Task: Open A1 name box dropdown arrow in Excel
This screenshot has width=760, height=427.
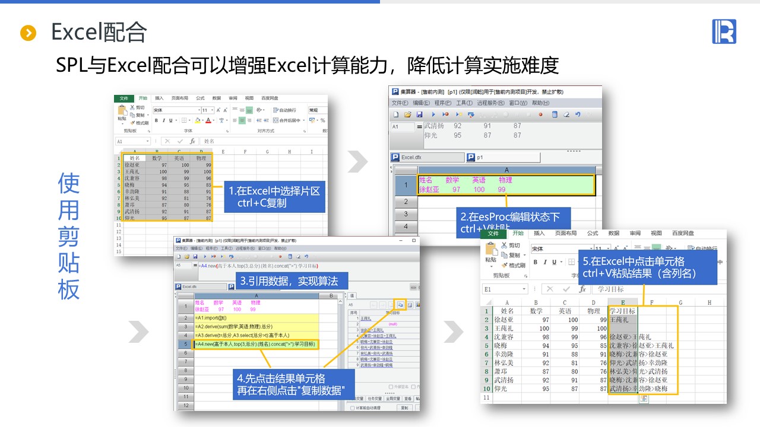Action: pyautogui.click(x=147, y=141)
